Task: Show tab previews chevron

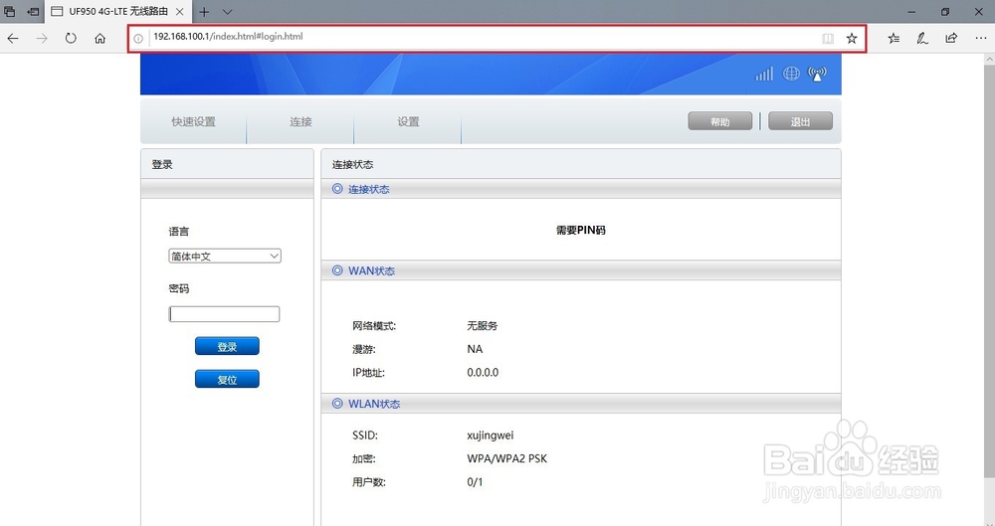Action: (228, 12)
